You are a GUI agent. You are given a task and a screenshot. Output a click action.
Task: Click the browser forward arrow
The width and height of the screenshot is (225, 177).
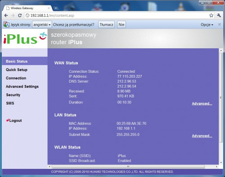13,15
